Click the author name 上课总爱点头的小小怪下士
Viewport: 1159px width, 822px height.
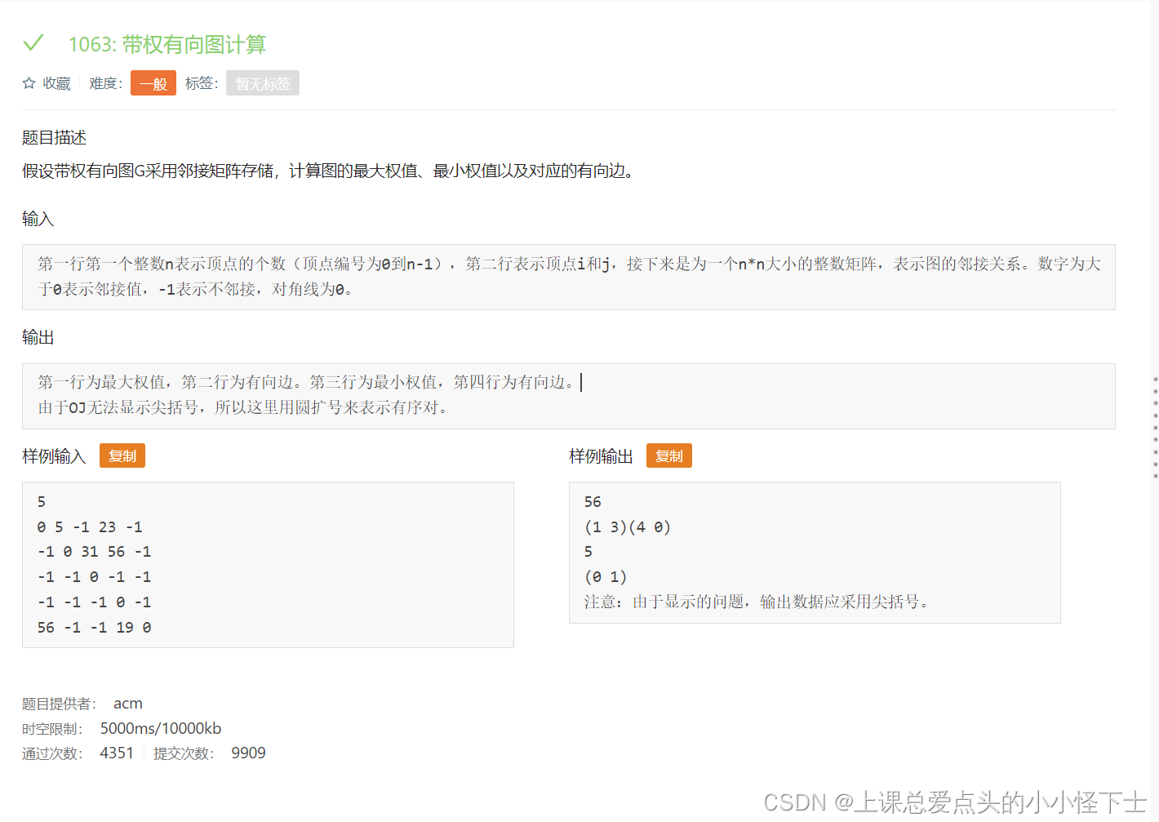998,803
